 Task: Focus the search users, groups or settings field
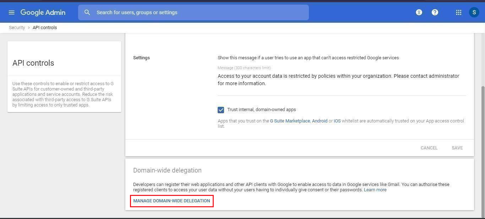(194, 12)
